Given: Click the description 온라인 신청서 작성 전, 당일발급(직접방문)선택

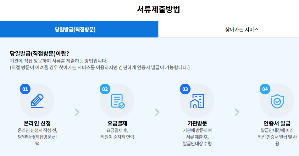Looking at the screenshot, I should coord(37,137).
